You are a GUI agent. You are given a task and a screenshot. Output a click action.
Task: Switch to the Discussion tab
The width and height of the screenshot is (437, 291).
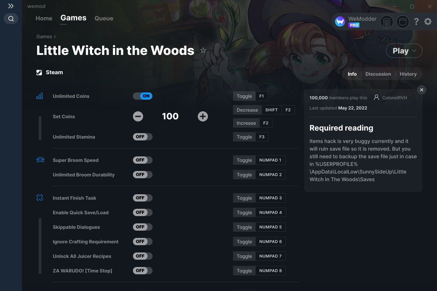pos(378,74)
